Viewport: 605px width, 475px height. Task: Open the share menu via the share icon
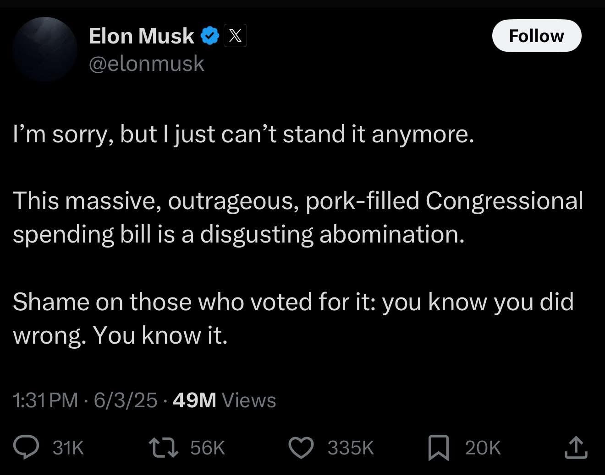pyautogui.click(x=576, y=448)
